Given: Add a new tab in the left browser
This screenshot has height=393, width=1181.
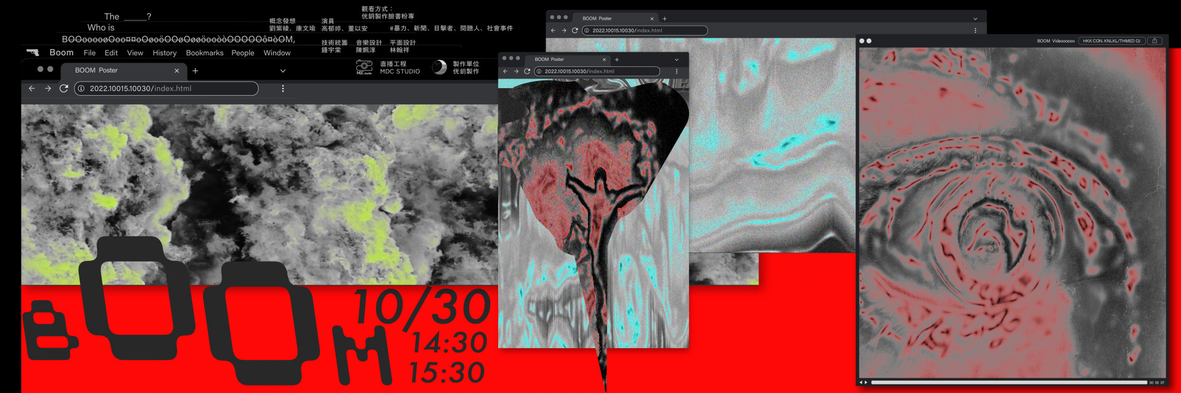Looking at the screenshot, I should click(196, 71).
